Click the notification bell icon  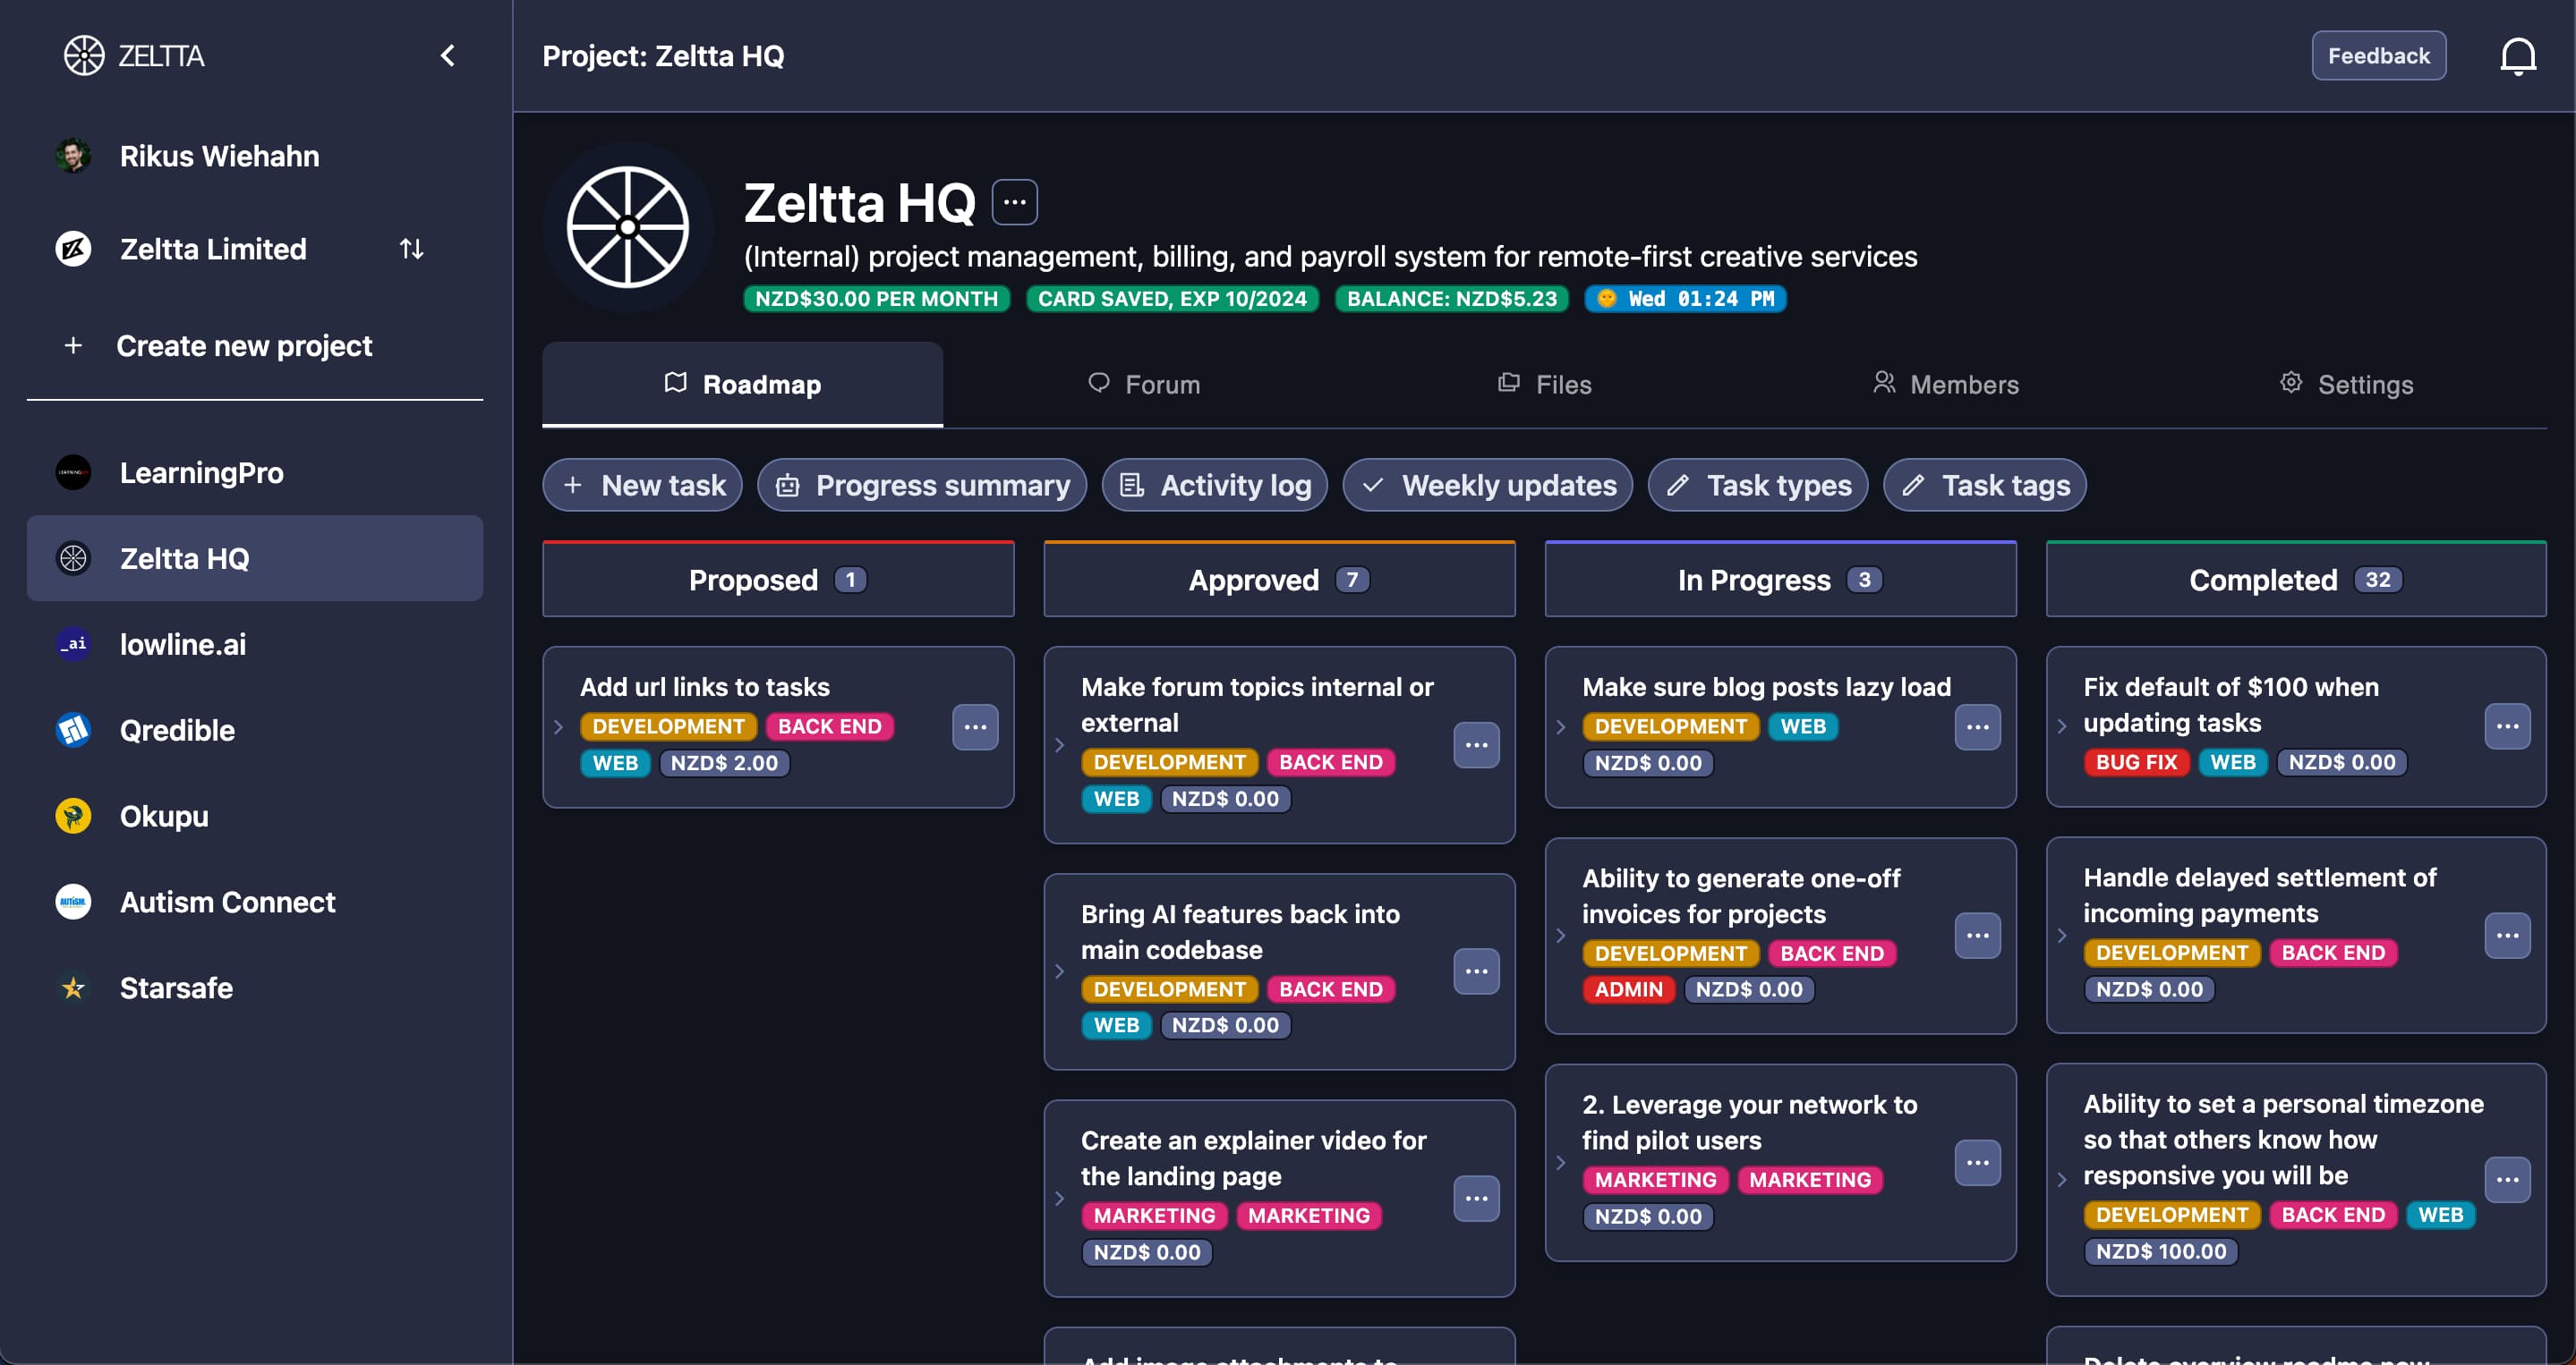click(x=2517, y=56)
